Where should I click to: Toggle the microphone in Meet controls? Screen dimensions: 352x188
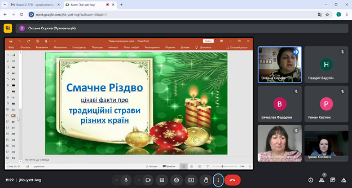[x=126, y=180]
